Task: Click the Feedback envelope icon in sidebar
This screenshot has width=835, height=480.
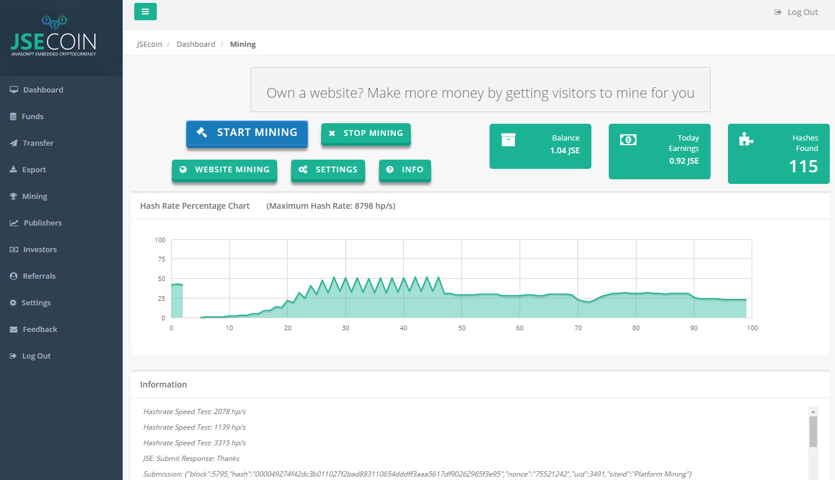Action: (14, 329)
